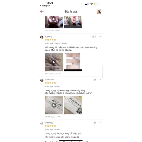Screen dimensions: 142x142
Task: Open more options for ai_giang's review
Action: (x=100, y=37)
